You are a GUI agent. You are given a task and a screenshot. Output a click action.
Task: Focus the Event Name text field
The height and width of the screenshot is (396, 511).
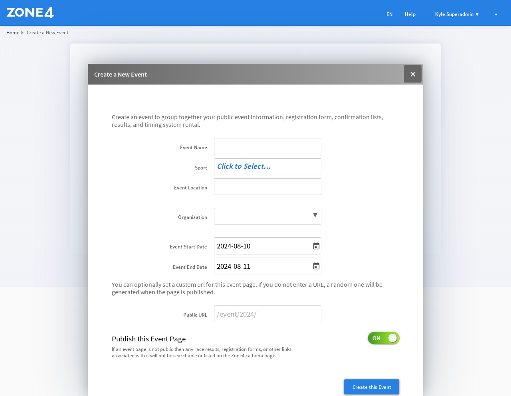point(267,147)
